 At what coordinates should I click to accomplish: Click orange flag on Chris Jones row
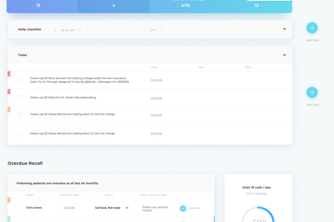[x=9, y=200]
